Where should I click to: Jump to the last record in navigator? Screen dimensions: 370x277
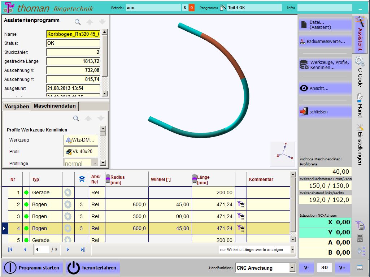tap(82, 250)
